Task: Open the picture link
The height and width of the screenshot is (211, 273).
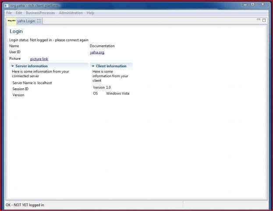Action: pos(39,59)
